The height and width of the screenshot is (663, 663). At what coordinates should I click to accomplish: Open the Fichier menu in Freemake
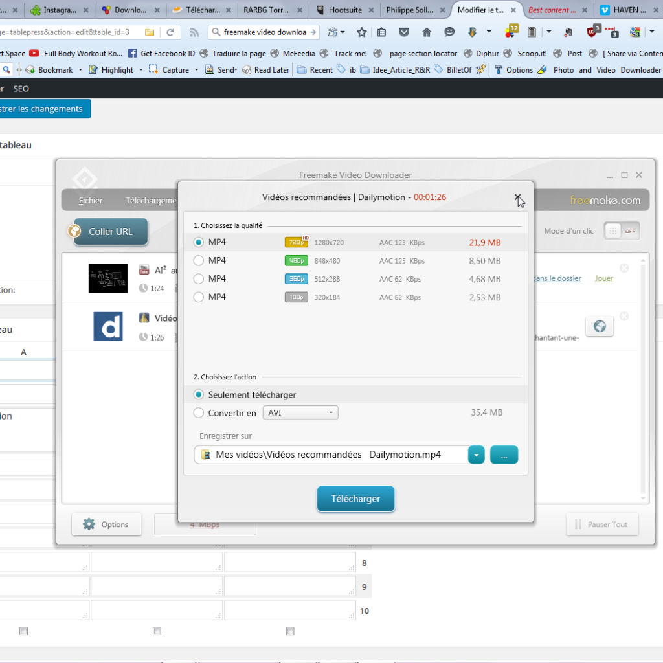[91, 201]
